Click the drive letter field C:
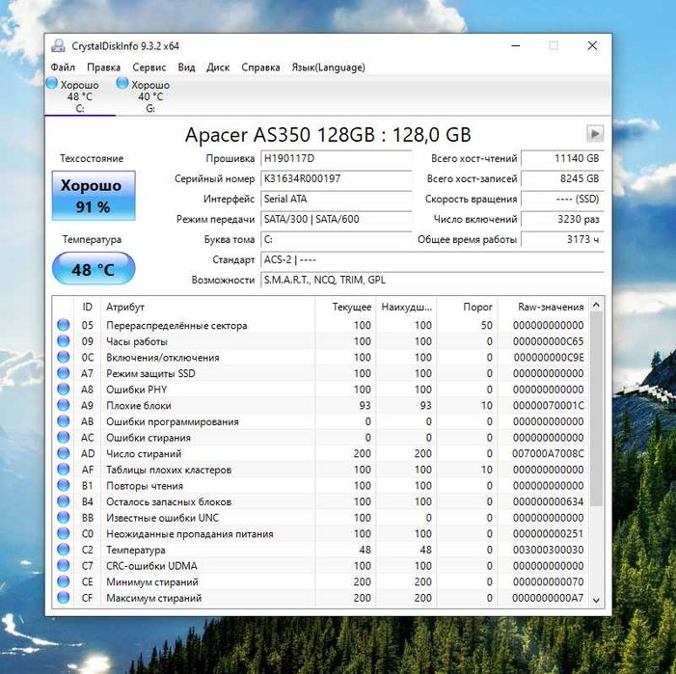This screenshot has width=676, height=674. 336,239
